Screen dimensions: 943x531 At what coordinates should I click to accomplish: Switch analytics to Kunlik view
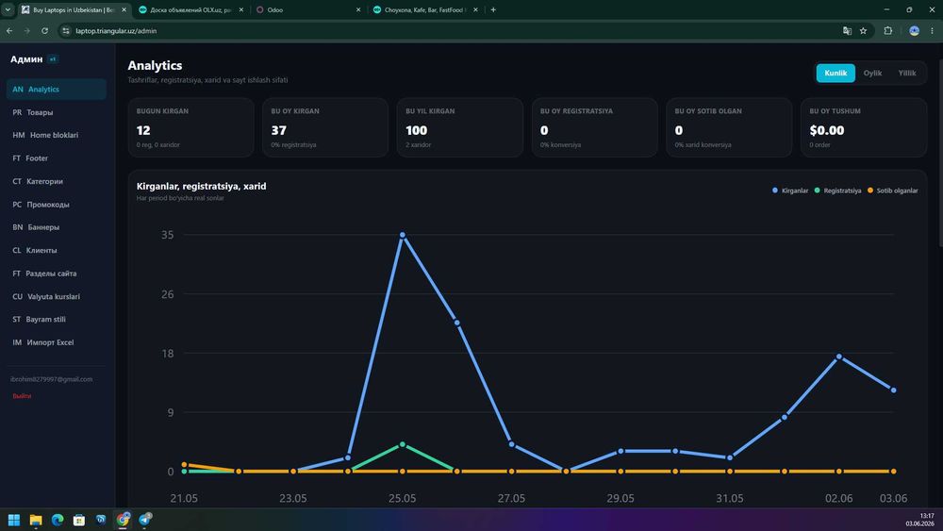pos(835,73)
